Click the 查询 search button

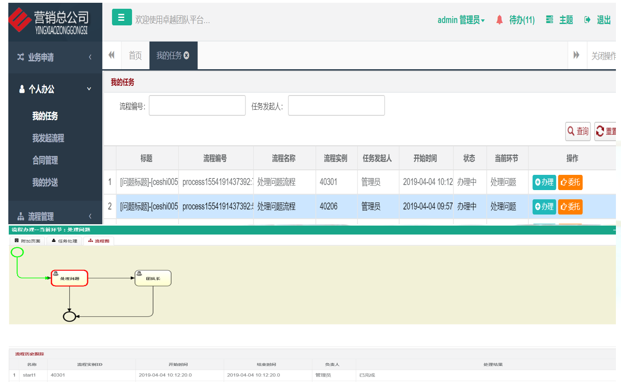578,131
